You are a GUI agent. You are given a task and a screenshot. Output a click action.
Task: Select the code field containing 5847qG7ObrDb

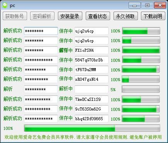92,60
